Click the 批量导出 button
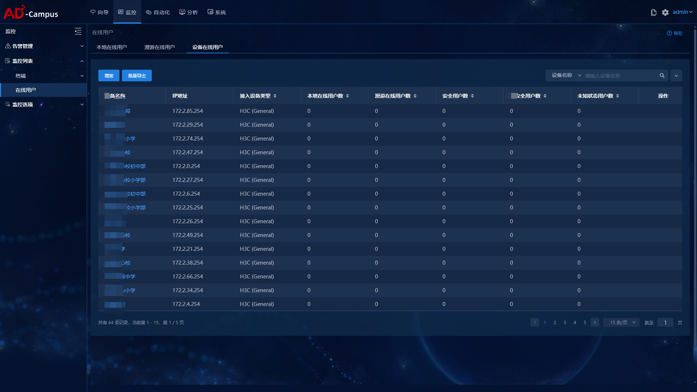The width and height of the screenshot is (697, 392). pyautogui.click(x=137, y=75)
